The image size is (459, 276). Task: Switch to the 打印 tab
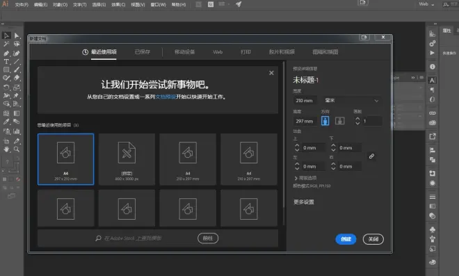point(245,52)
